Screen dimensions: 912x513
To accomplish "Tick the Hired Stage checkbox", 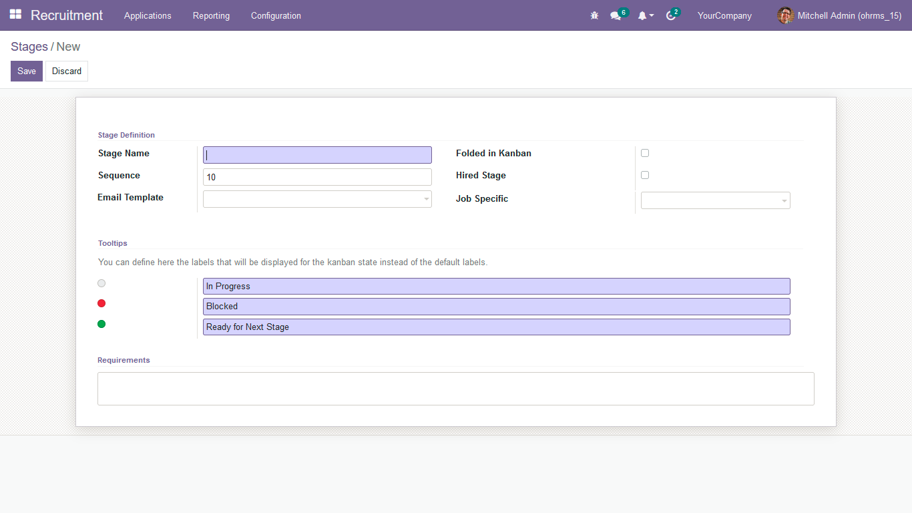I will click(x=645, y=175).
